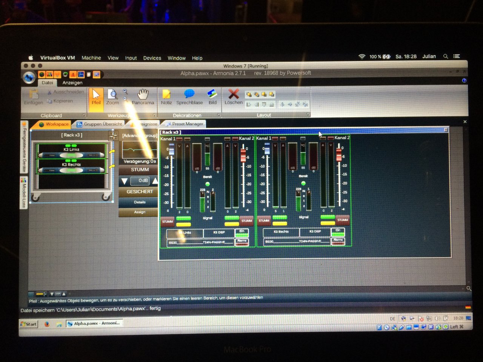Open Firefox from the Windows taskbar

click(x=47, y=324)
